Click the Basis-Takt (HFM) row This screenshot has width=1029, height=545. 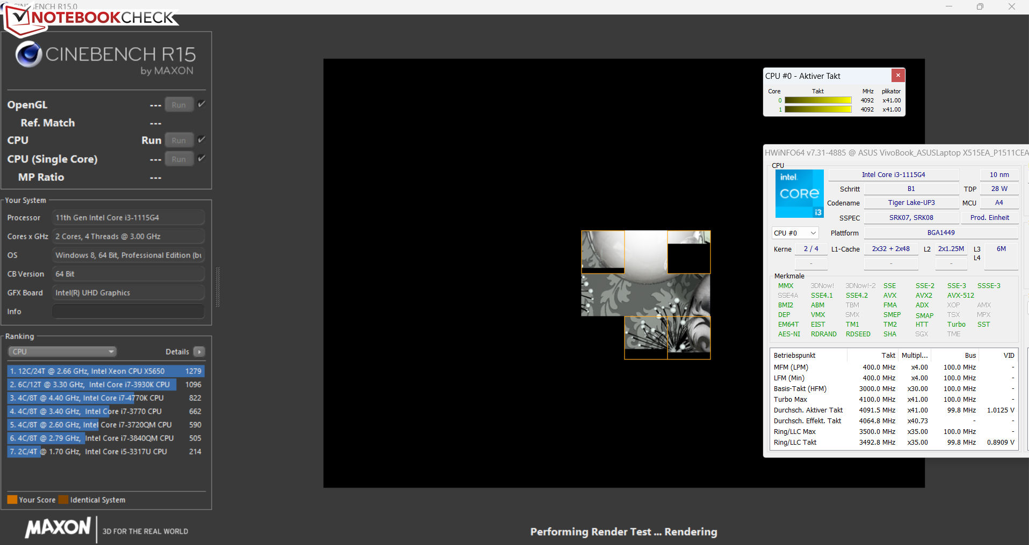pos(894,389)
